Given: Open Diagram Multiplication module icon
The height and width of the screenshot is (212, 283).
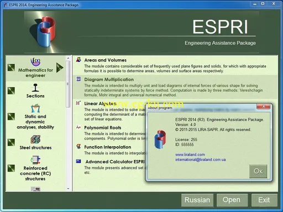Looking at the screenshot, I should pos(78,79).
